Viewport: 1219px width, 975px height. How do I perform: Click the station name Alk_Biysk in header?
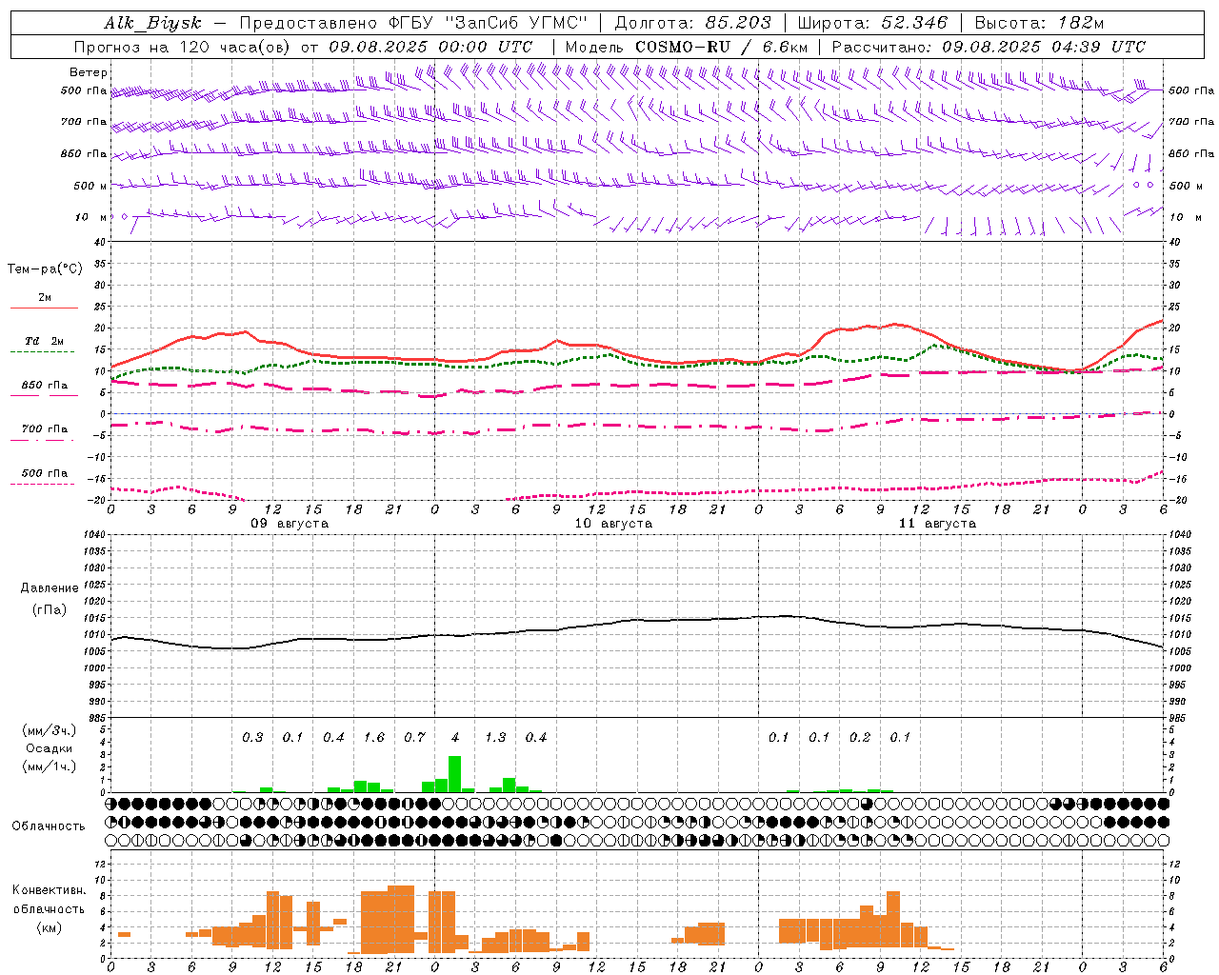153,23
